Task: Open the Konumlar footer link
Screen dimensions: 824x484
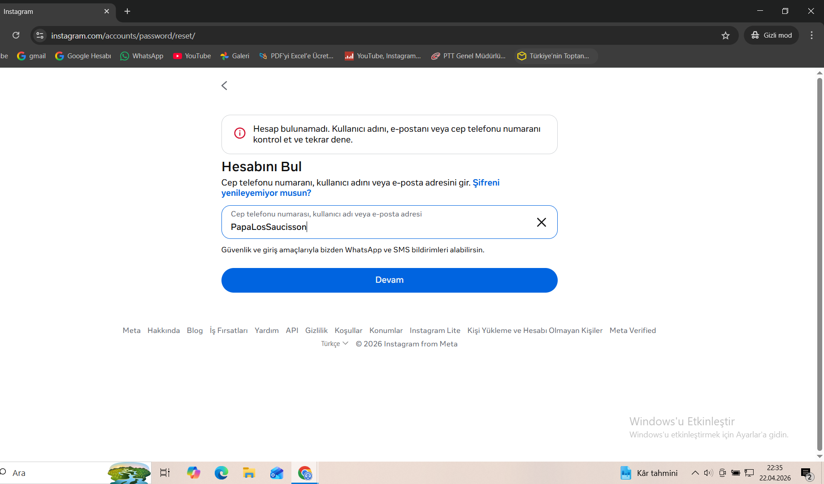Action: pos(386,330)
